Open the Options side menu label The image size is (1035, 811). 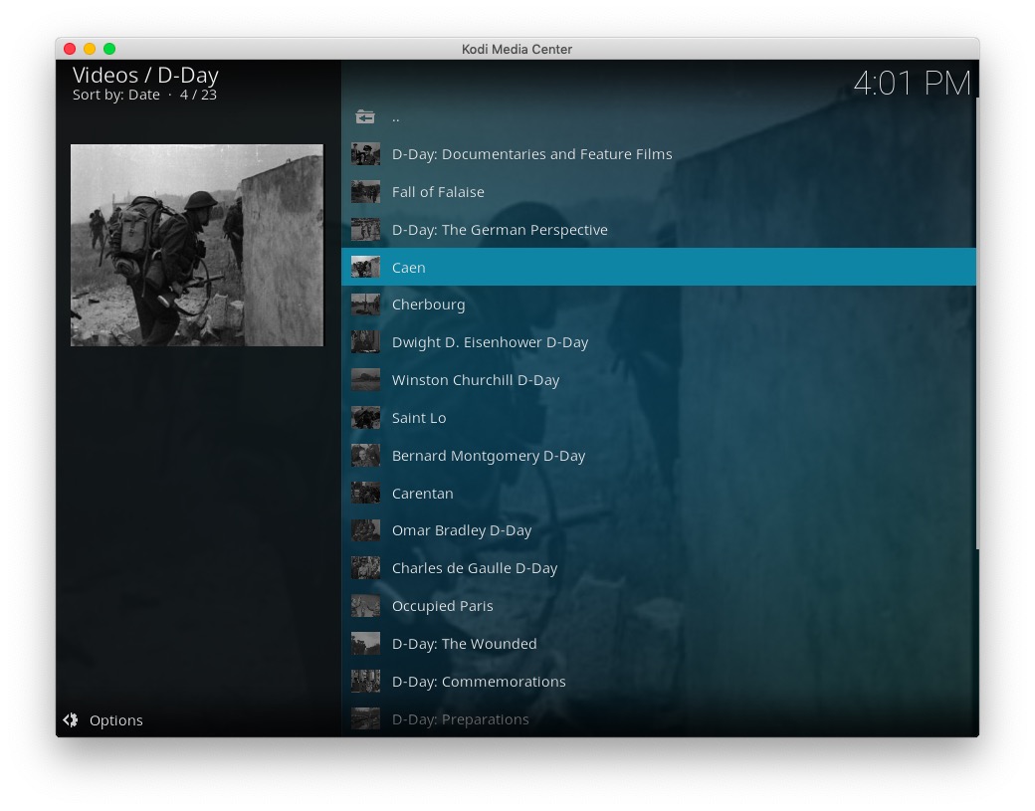tap(115, 720)
